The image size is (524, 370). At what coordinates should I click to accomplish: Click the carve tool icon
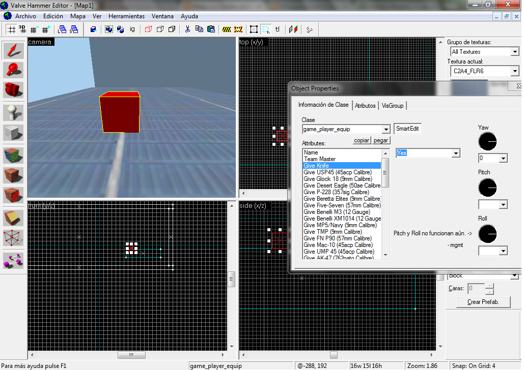[x=94, y=29]
